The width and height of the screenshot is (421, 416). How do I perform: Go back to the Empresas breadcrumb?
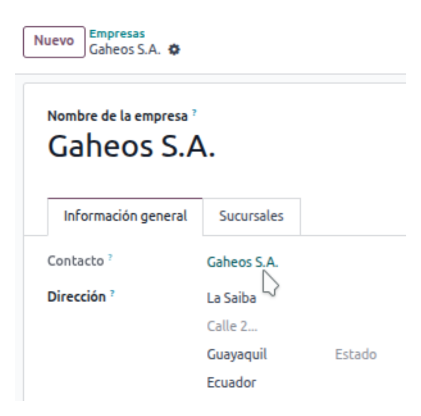click(116, 34)
